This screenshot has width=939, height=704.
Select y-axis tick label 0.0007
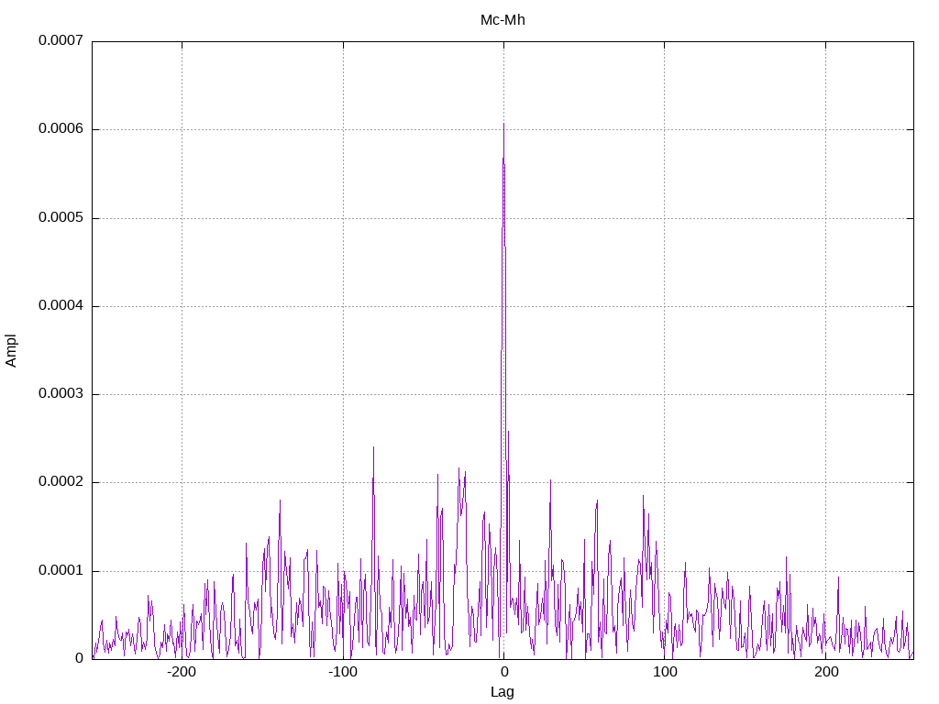click(x=61, y=40)
